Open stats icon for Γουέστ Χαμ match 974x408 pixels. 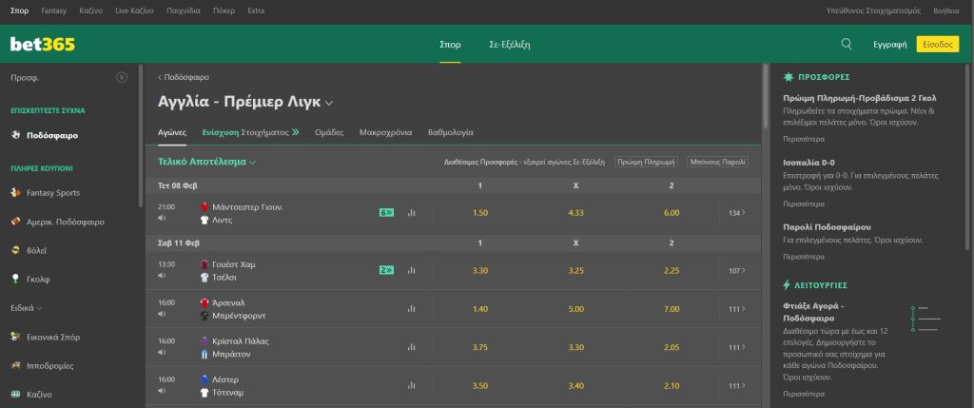(x=411, y=270)
